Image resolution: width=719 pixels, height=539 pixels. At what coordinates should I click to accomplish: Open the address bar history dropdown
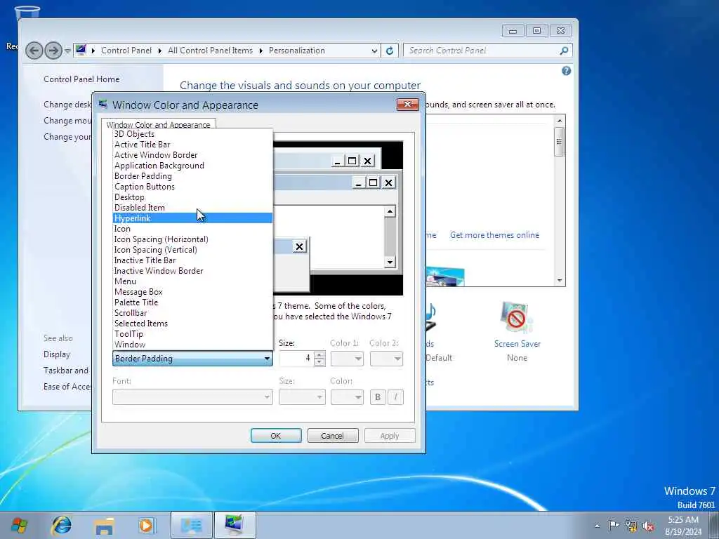375,51
